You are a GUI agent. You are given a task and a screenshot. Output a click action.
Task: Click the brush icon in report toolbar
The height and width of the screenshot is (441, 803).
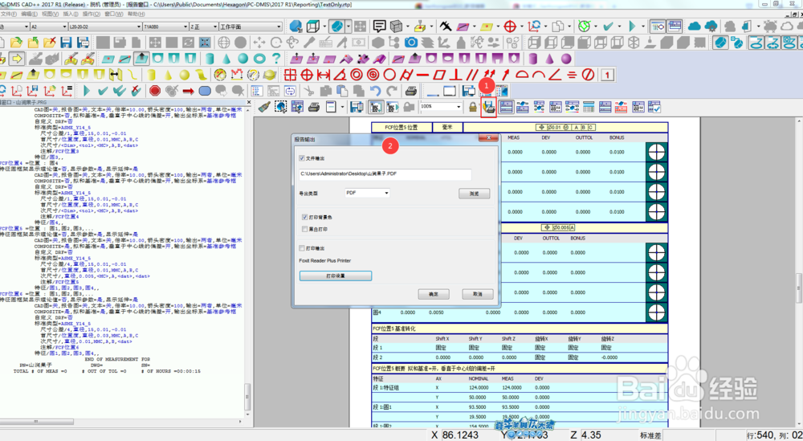[x=264, y=108]
